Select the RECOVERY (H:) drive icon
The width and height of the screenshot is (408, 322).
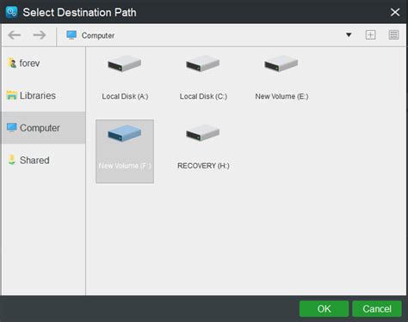pos(202,133)
